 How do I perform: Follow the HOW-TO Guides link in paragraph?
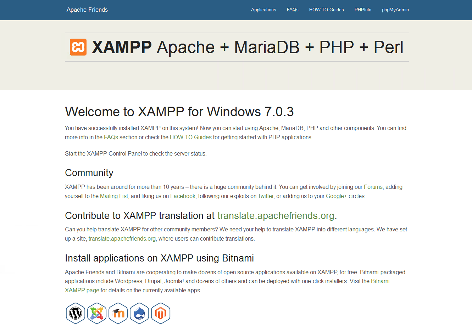pyautogui.click(x=190, y=137)
